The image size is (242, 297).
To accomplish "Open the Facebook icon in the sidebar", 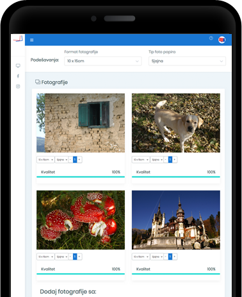I will coord(18,76).
